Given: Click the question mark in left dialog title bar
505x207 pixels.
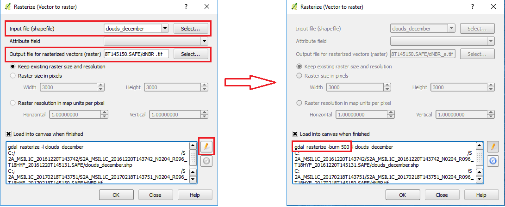Looking at the screenshot, I should pos(186,6).
